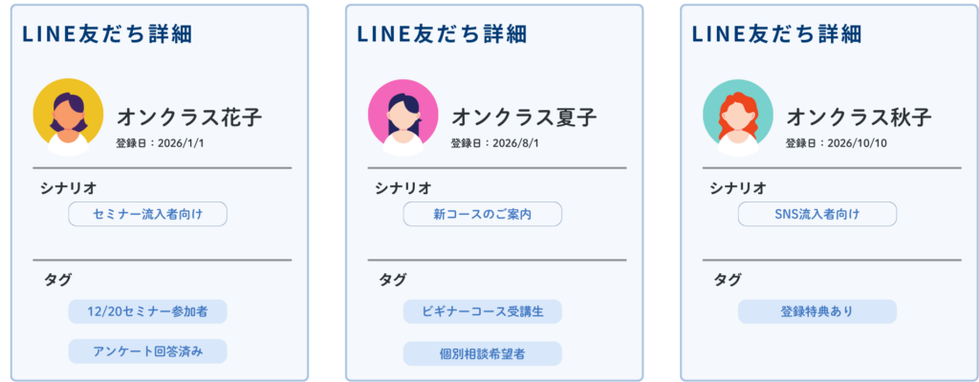Click the アンケート回答済み tag
The height and width of the screenshot is (382, 979).
click(x=147, y=351)
